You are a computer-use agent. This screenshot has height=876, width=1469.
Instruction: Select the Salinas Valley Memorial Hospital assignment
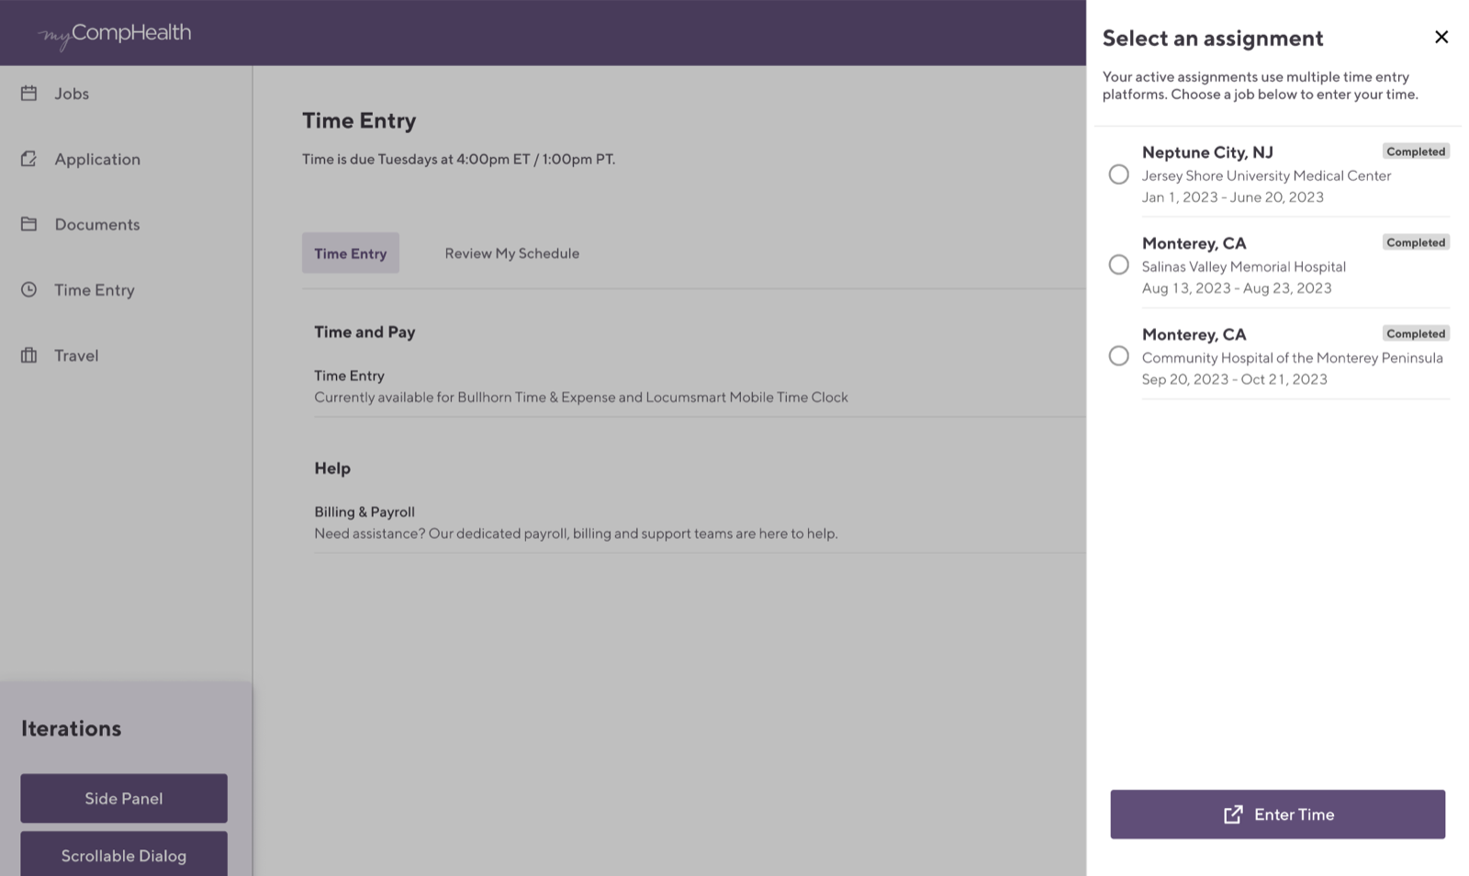coord(1118,264)
